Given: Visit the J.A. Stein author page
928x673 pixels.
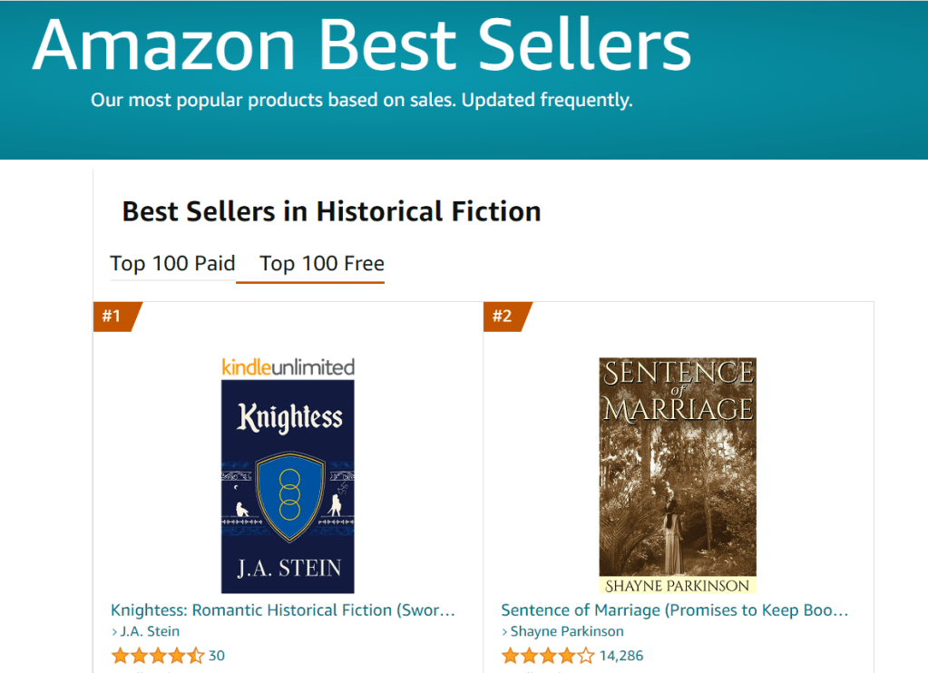Looking at the screenshot, I should tap(150, 631).
